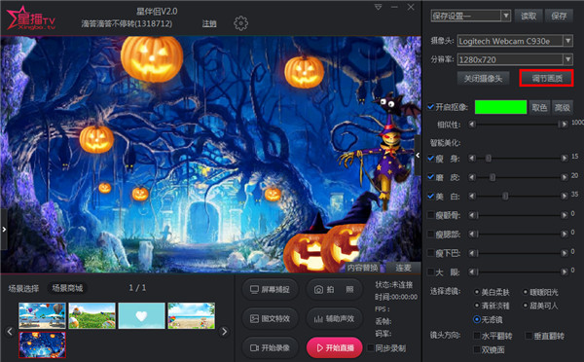The image size is (584, 362).
Task: Increase 美白 value with the right arrow
Action: click(565, 196)
